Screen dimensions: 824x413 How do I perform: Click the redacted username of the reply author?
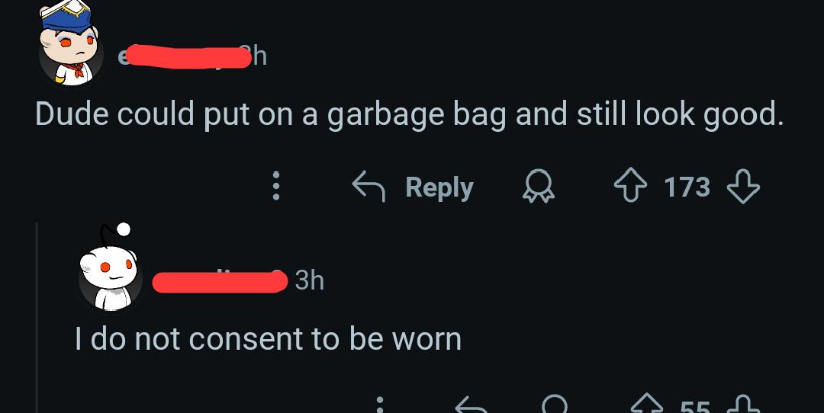[220, 281]
